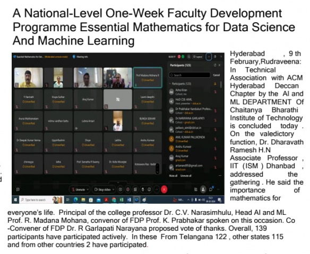The height and width of the screenshot is (254, 310).
Task: Click the red end meeting button
Action: coord(164,189)
